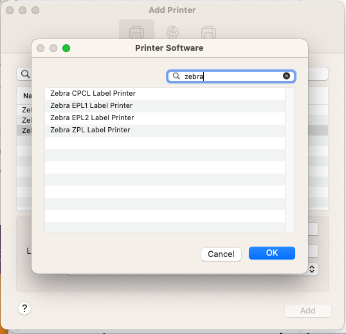The height and width of the screenshot is (334, 346).
Task: Click the Add Printer search magnifier icon
Action: tap(25, 74)
